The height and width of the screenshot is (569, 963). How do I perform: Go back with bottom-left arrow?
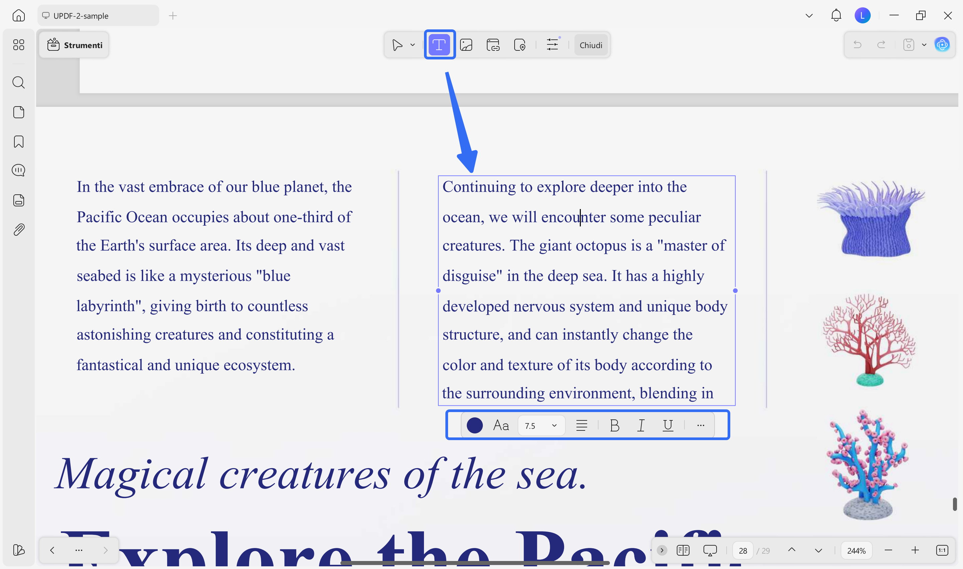[x=52, y=550]
